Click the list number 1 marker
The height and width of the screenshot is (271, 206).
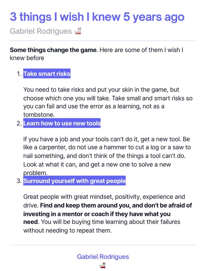(x=19, y=74)
